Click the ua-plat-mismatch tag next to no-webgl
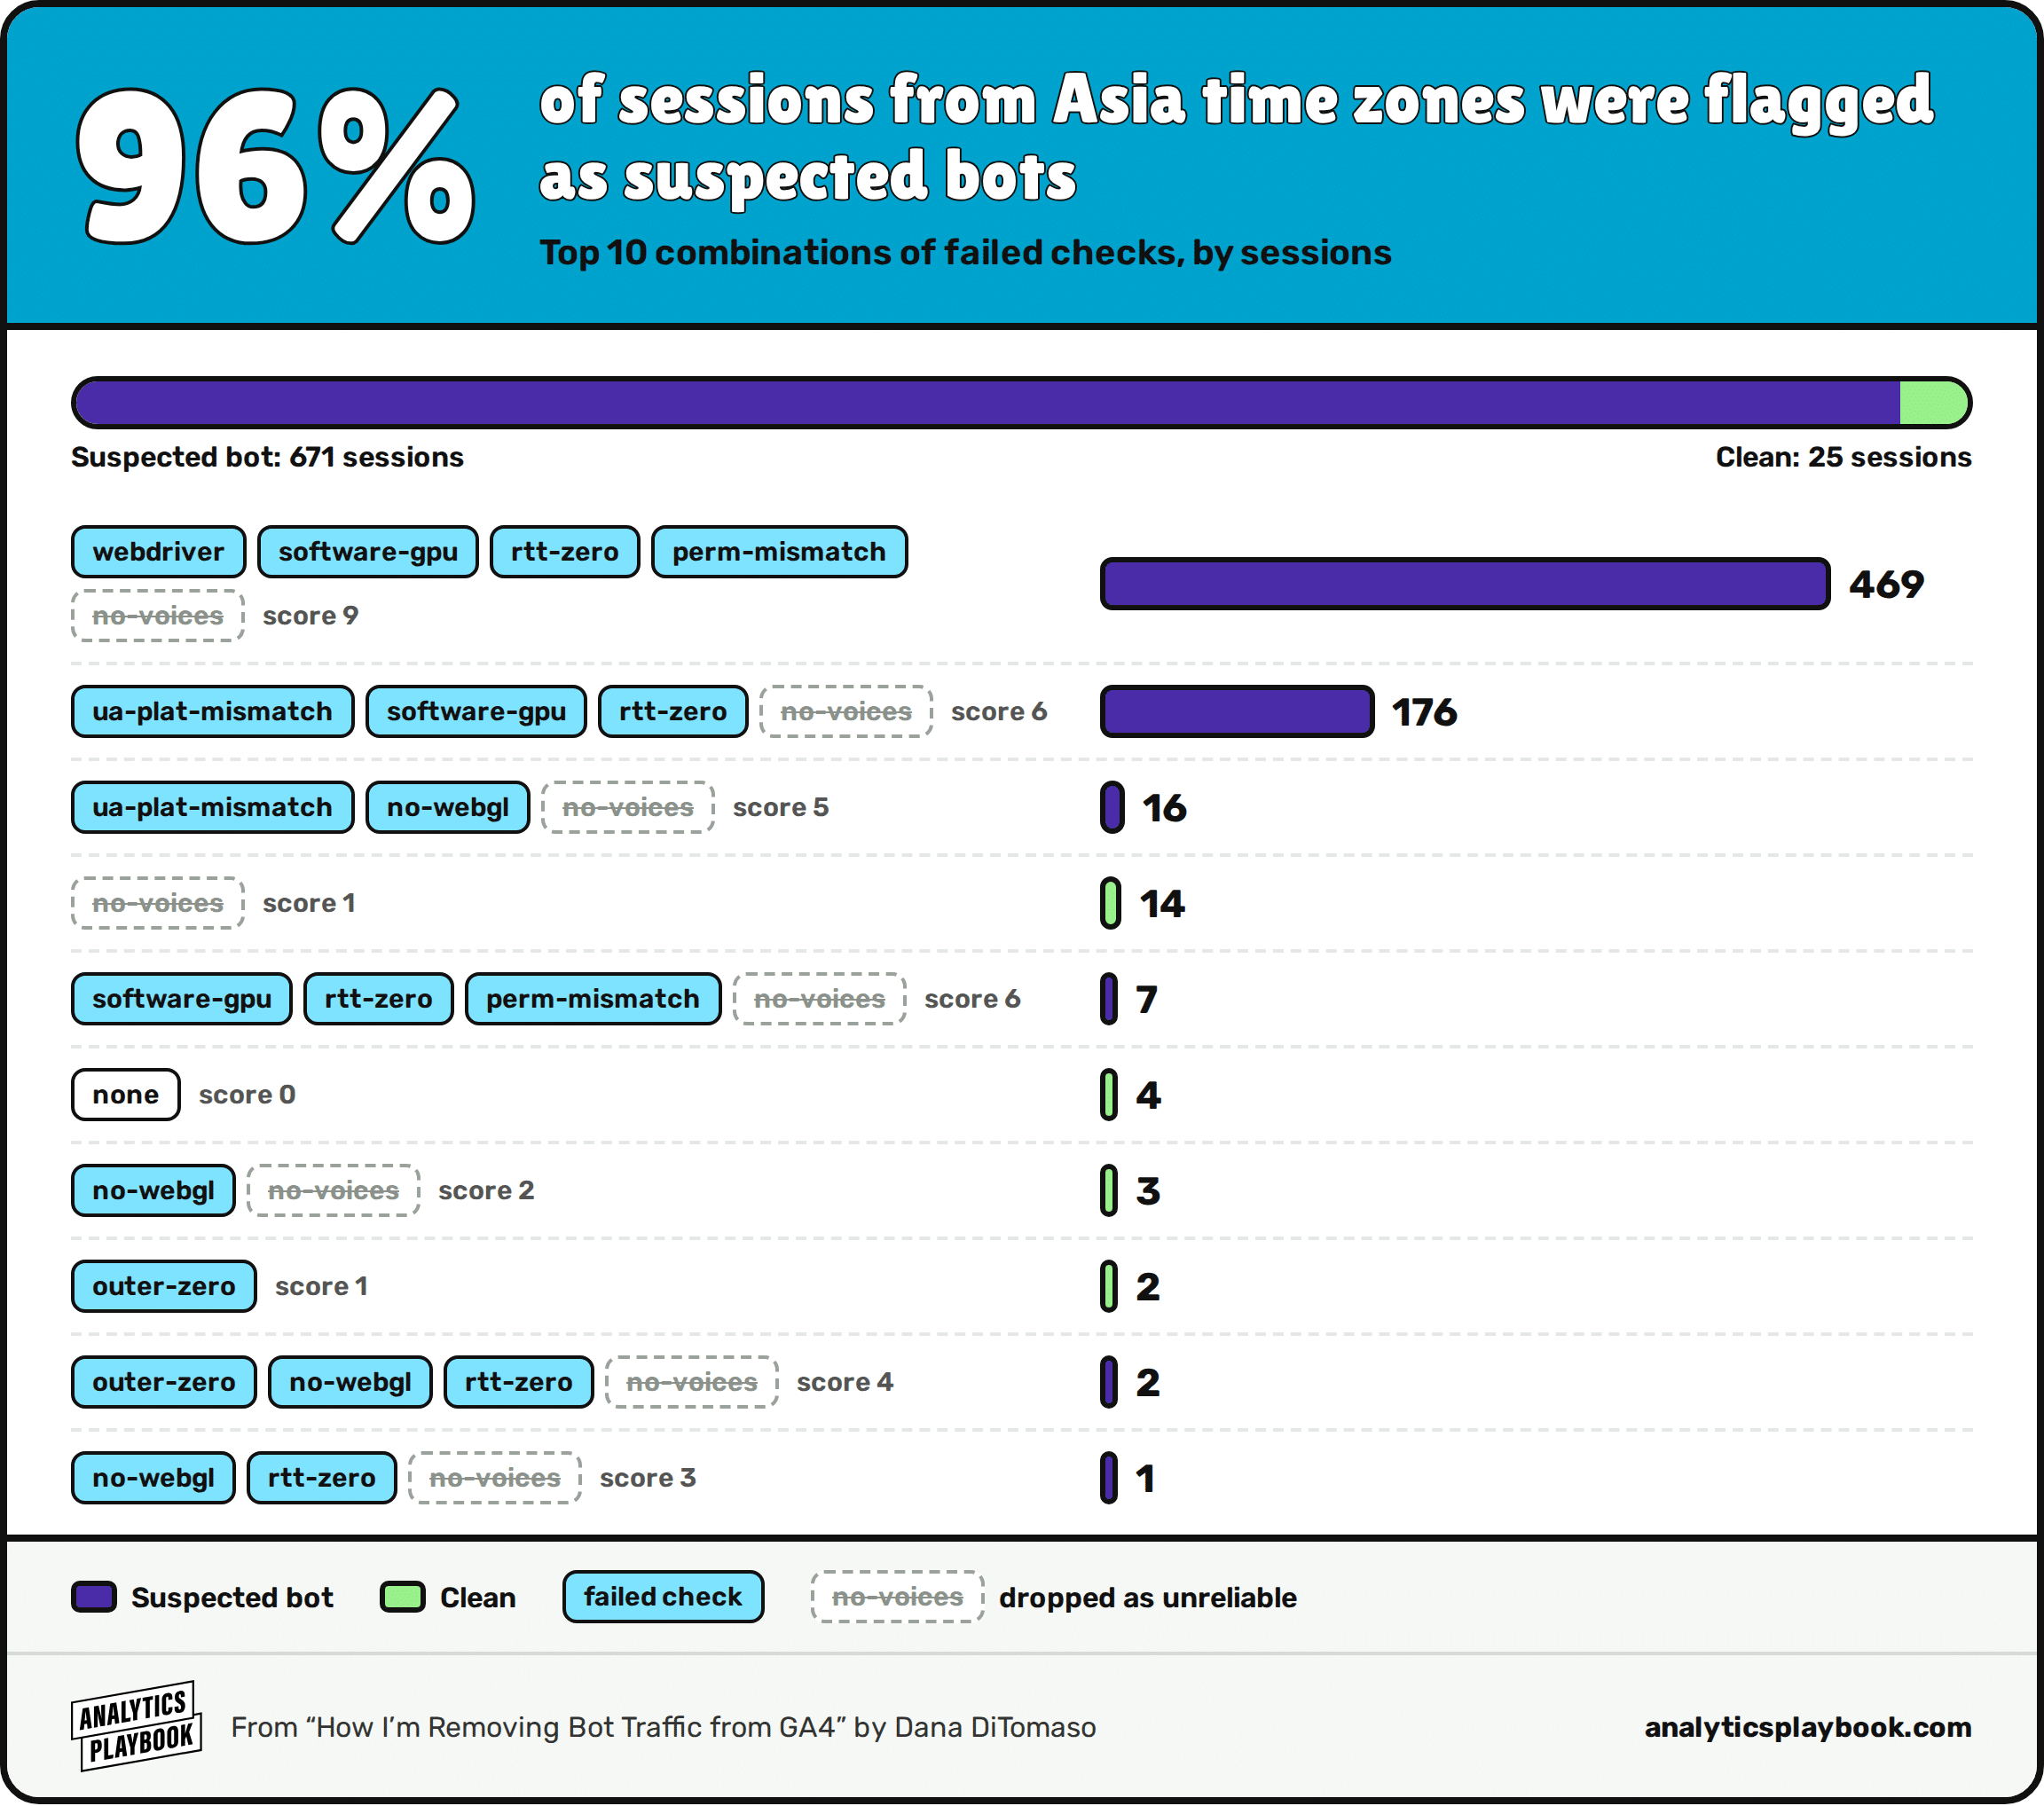 212,807
